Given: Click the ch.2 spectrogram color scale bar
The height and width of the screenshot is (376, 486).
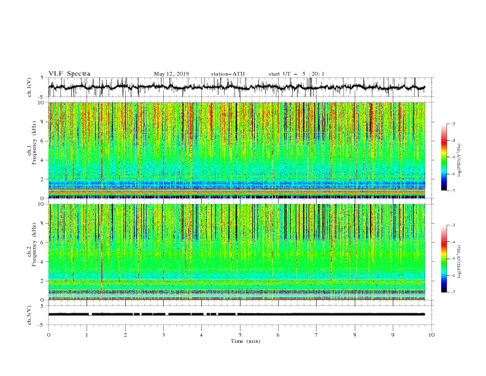Looking at the screenshot, I should (x=444, y=259).
